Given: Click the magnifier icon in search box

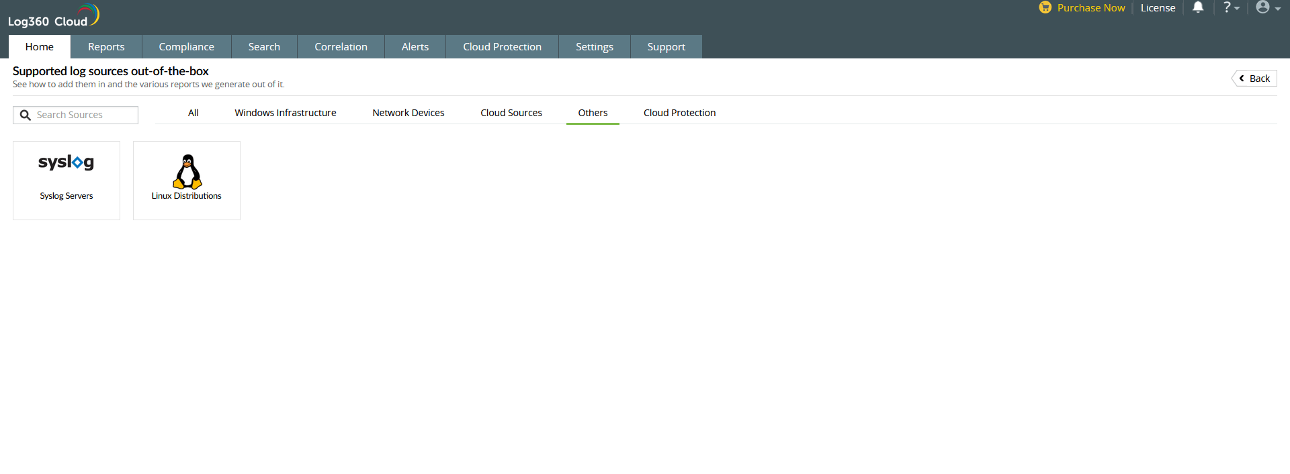Looking at the screenshot, I should click(26, 115).
